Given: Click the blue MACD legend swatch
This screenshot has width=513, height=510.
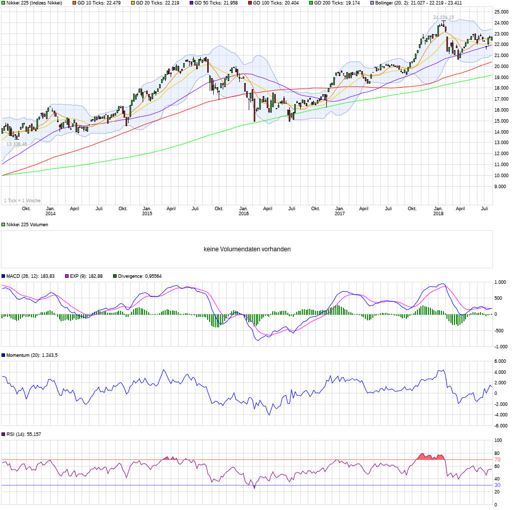Looking at the screenshot, I should point(4,276).
